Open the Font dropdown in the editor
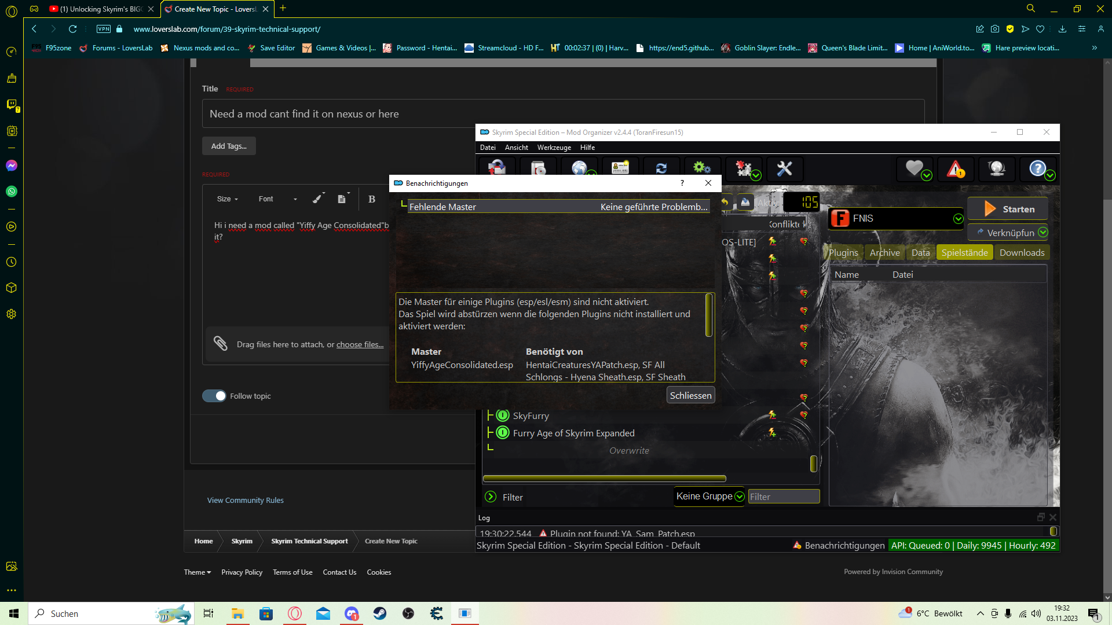Screen dimensions: 1112x625 [x=278, y=198]
